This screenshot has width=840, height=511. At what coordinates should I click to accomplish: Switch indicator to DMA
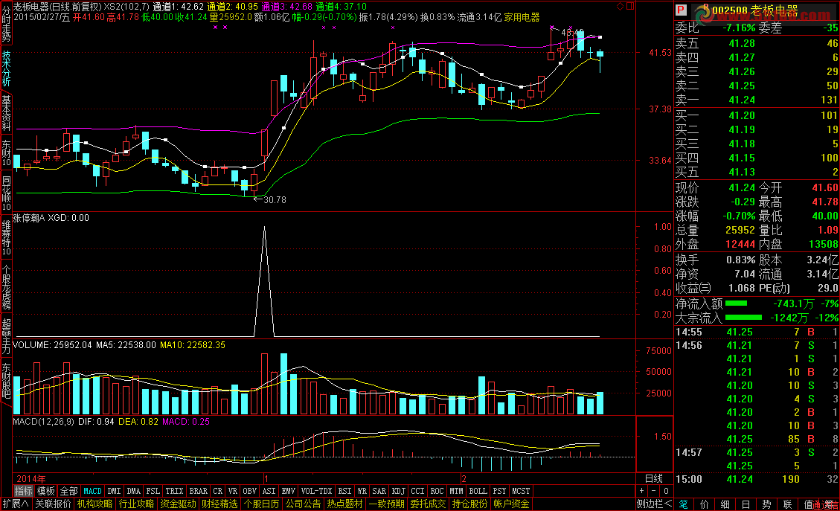(x=134, y=491)
